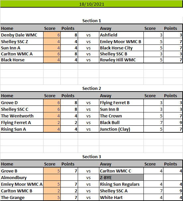Click The Wentworth home team cell
This screenshot has width=183, height=201.
(x=22, y=116)
